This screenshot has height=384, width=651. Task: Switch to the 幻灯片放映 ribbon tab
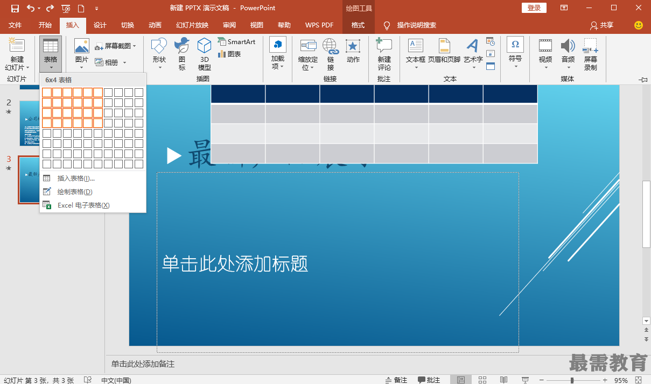pyautogui.click(x=192, y=25)
